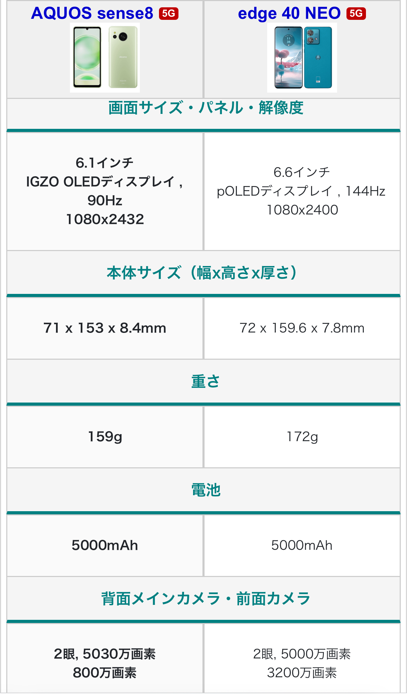This screenshot has height=694, width=407.
Task: Click the 電池 section heading
Action: coord(206,490)
